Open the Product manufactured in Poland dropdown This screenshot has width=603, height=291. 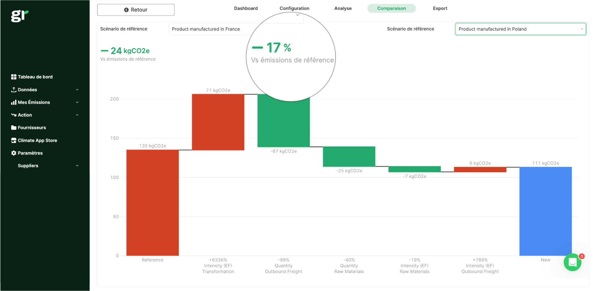tap(520, 29)
